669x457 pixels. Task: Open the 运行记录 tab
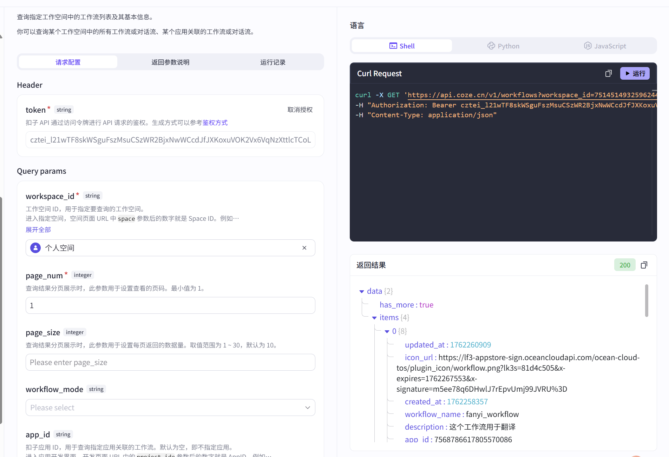click(x=273, y=62)
